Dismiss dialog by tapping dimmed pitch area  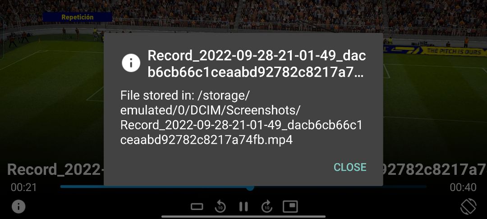coord(50,109)
